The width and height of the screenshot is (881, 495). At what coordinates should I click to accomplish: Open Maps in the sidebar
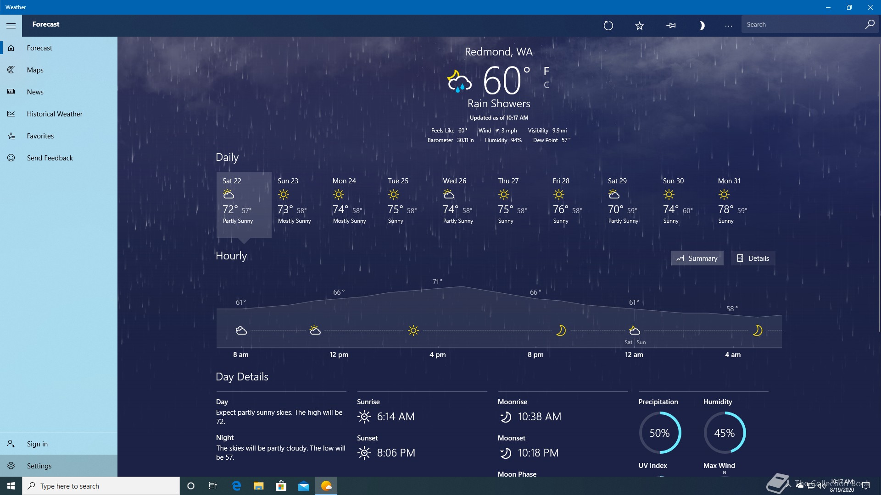click(x=59, y=70)
